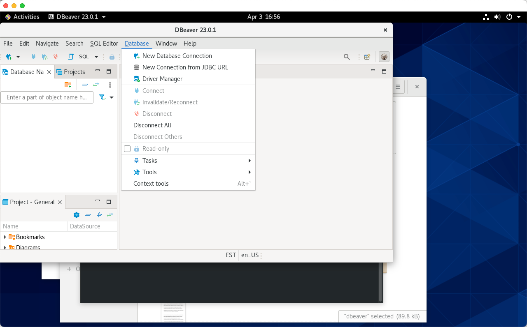
Task: Click the new folder icon in the Navigator
Action: pyautogui.click(x=68, y=85)
